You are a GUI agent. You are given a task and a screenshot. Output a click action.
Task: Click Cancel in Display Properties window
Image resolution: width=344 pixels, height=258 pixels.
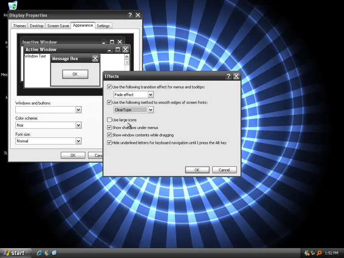[95, 155]
